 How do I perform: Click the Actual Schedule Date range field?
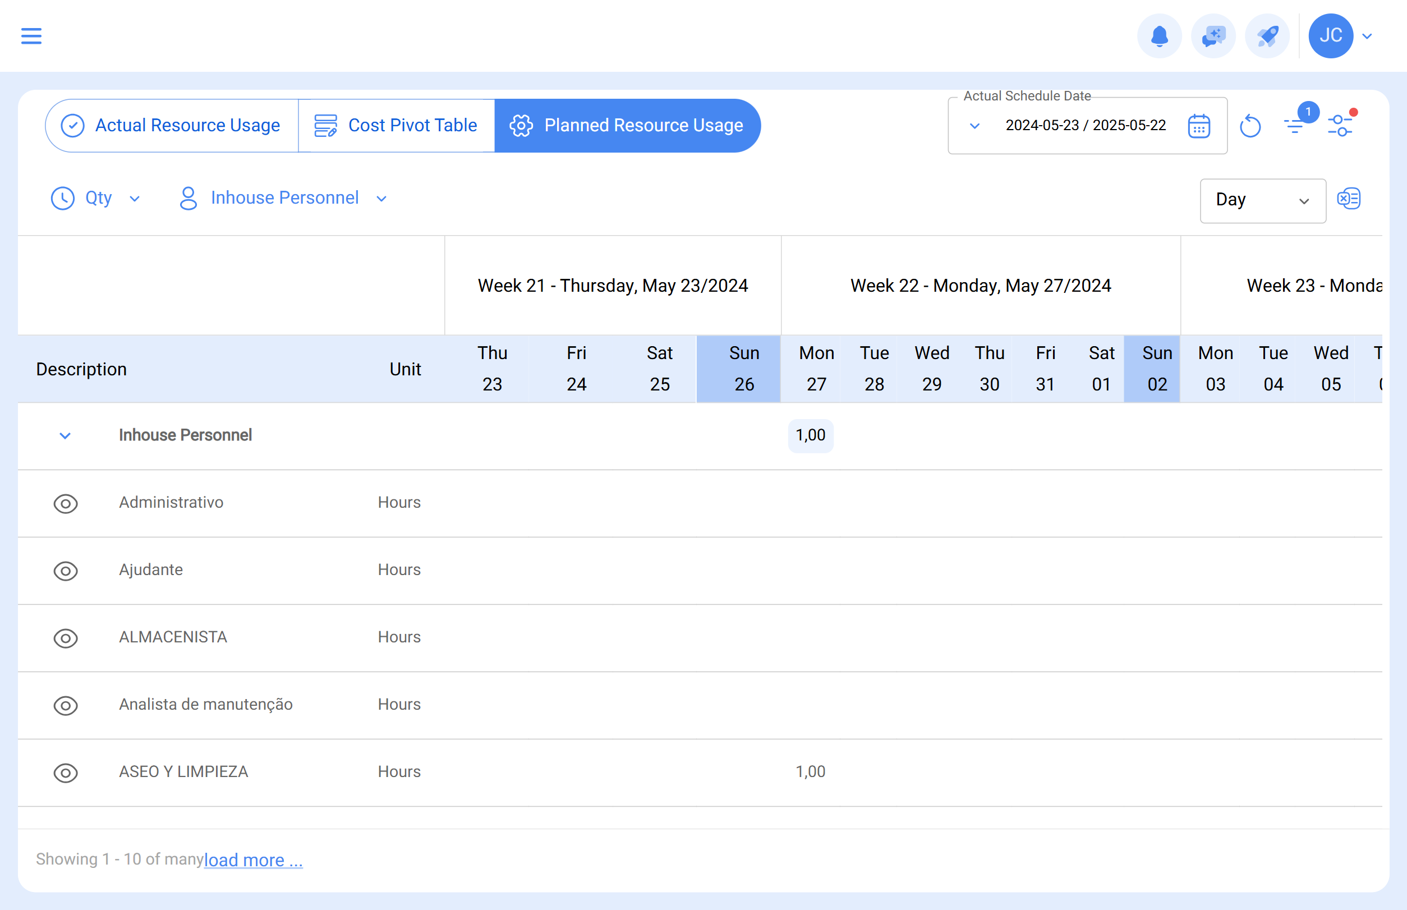1087,126
